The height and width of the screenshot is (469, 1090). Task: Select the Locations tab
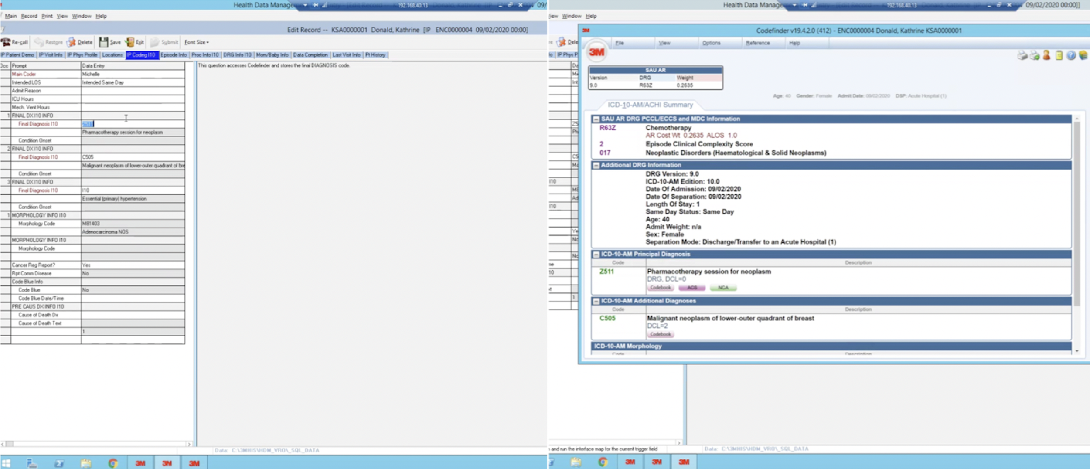(112, 55)
